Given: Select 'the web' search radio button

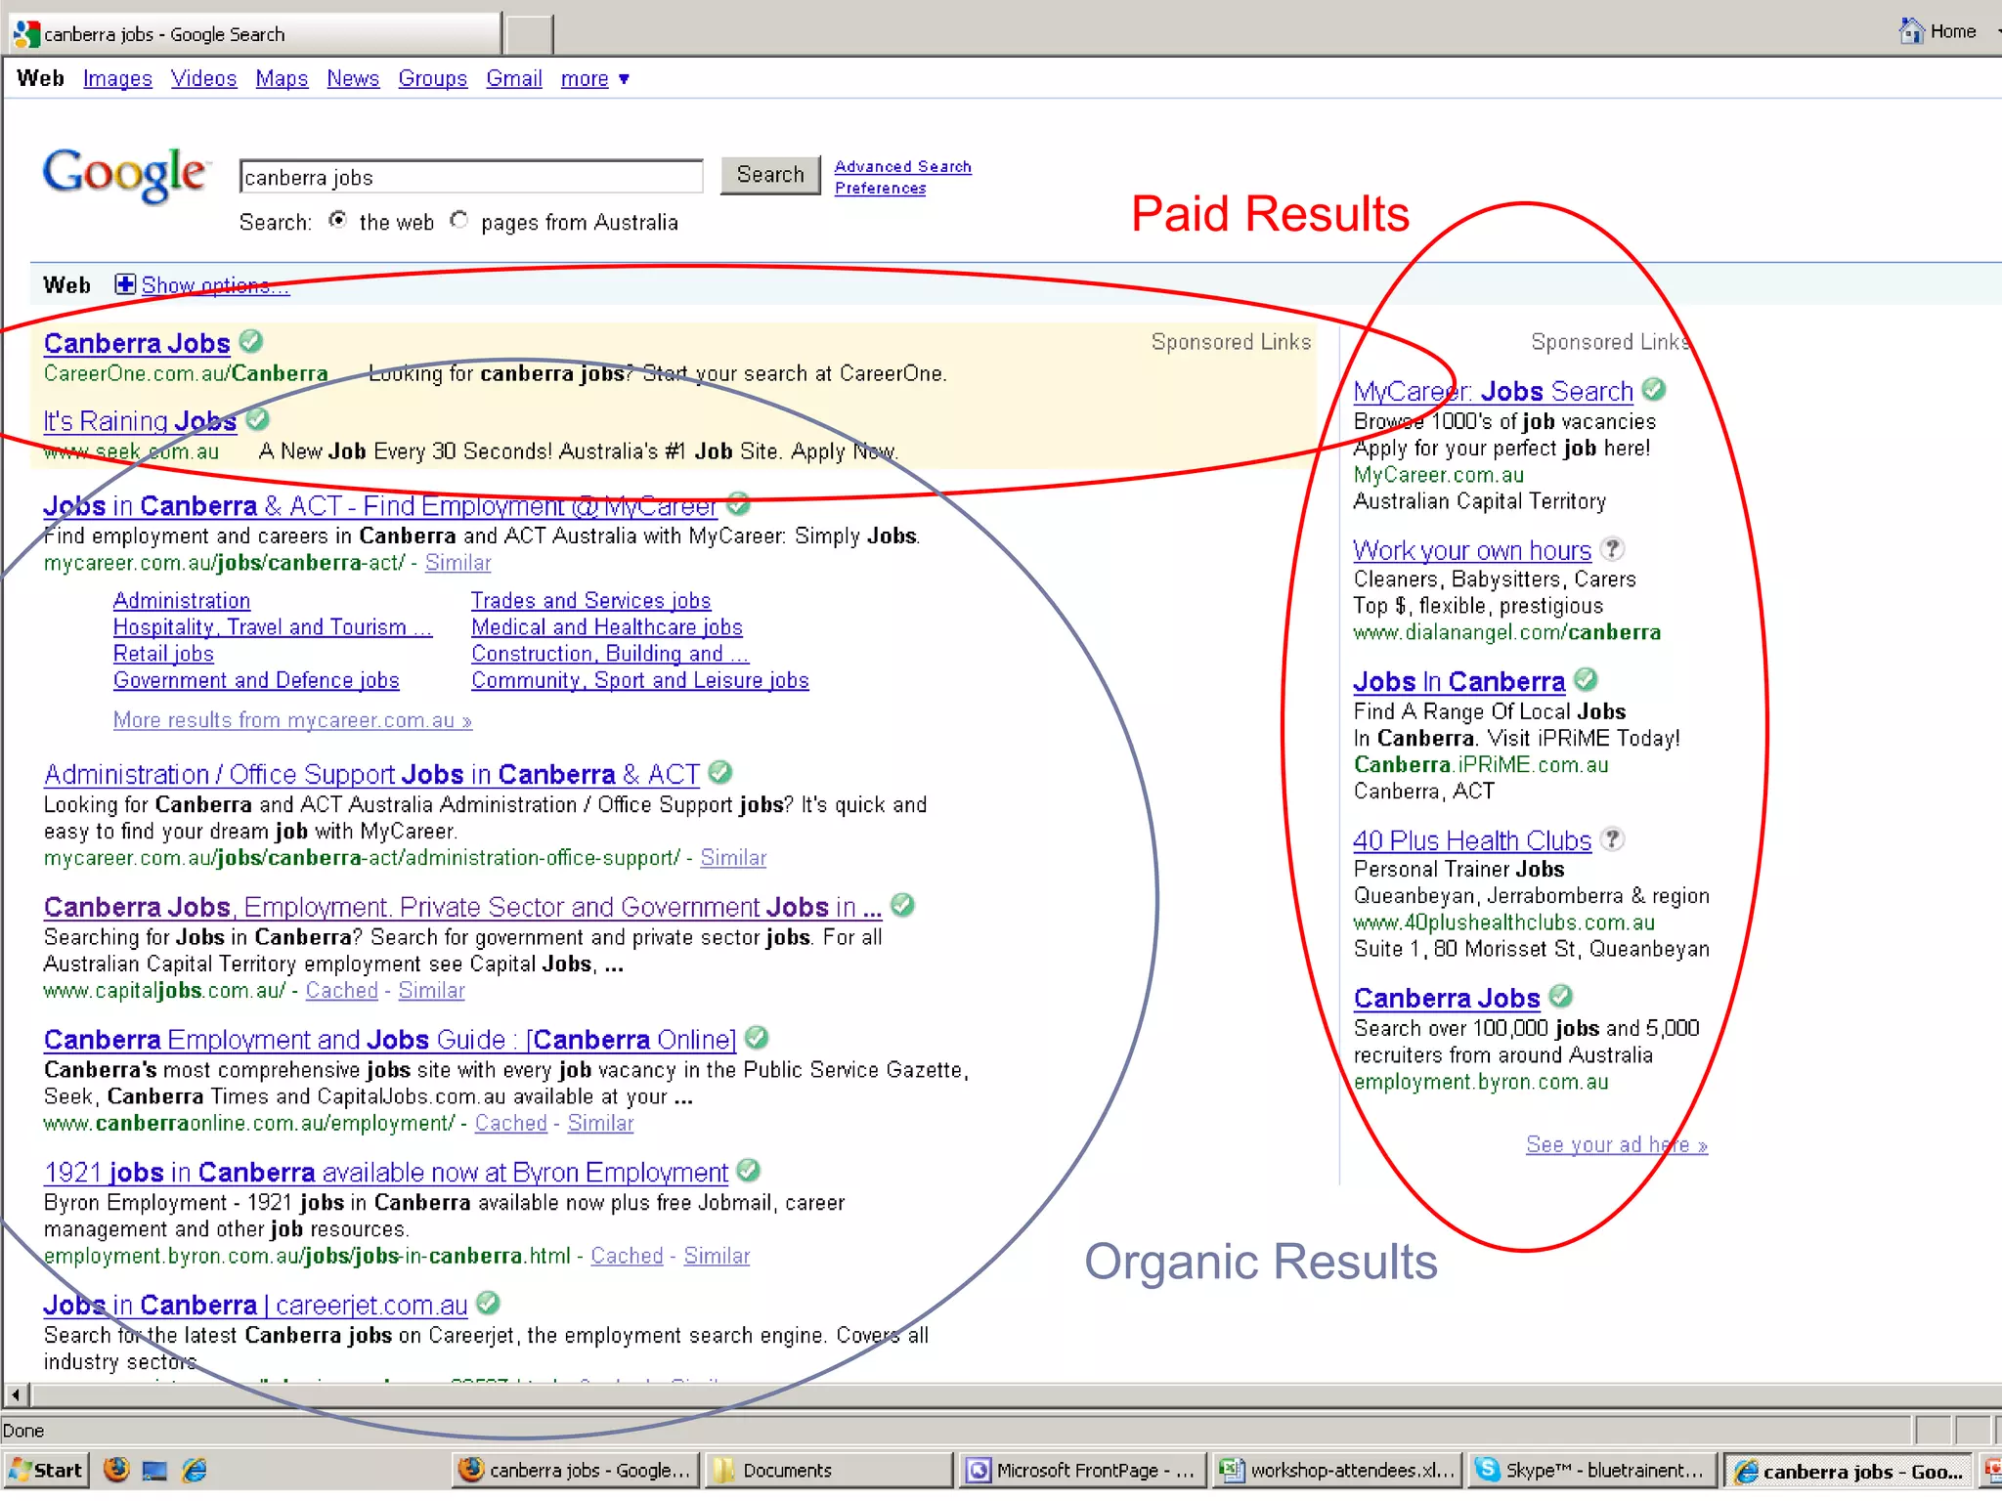Looking at the screenshot, I should [337, 220].
